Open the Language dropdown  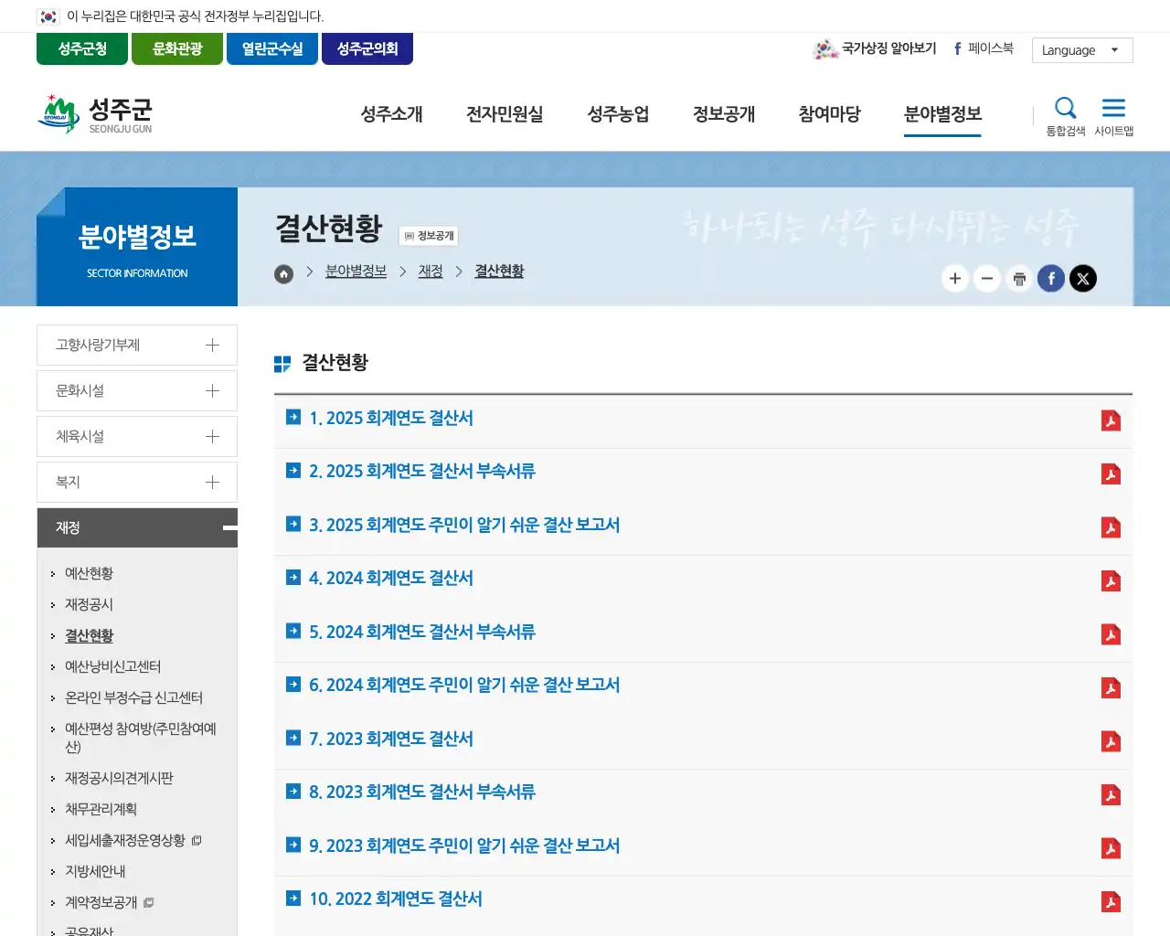coord(1082,50)
